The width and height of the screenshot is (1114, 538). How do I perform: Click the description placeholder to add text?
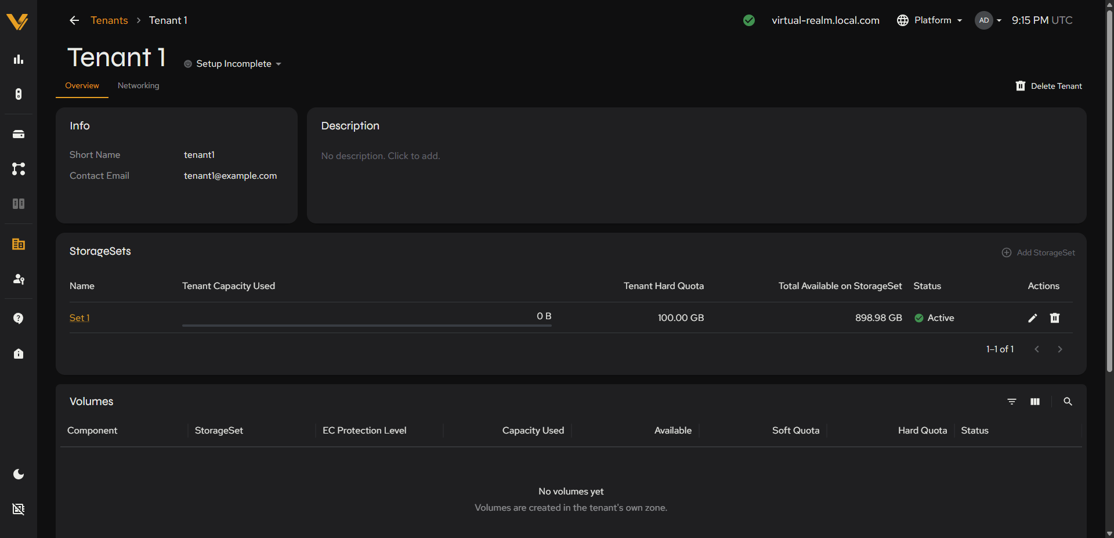click(x=381, y=156)
